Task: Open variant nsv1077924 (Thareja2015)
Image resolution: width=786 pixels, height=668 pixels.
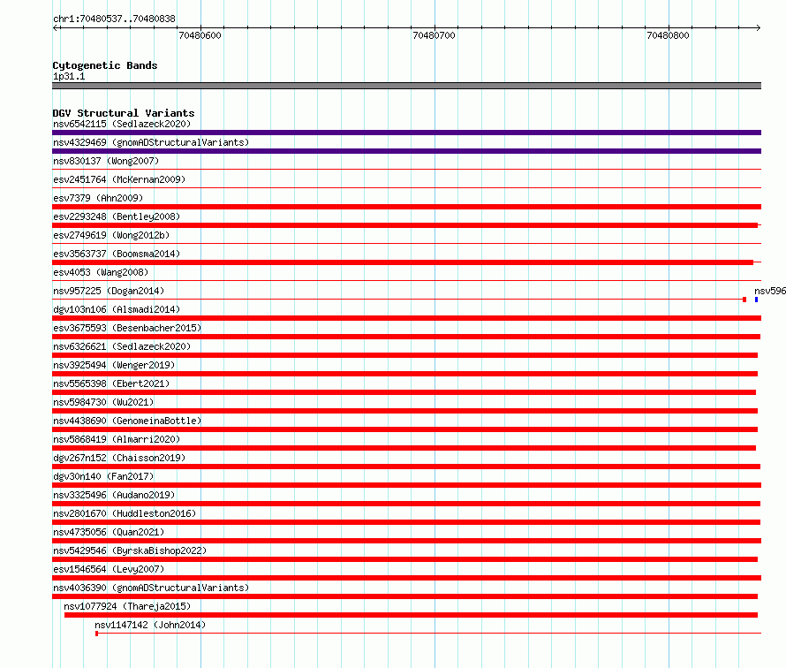Action: [x=127, y=606]
